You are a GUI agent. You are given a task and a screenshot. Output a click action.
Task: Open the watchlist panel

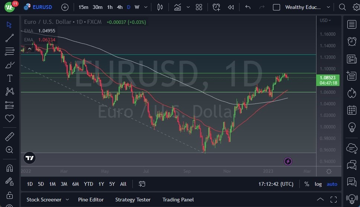[x=352, y=24]
